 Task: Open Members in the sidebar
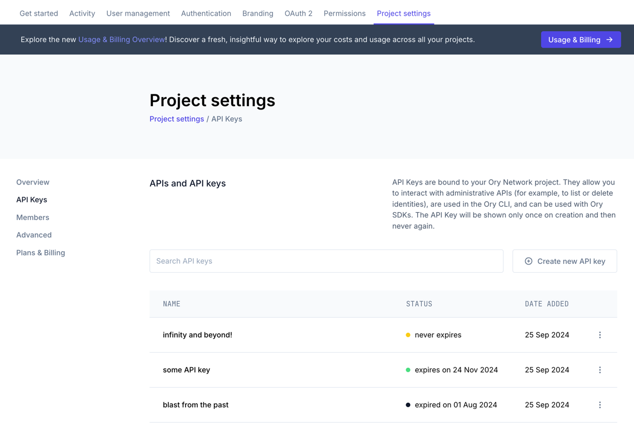click(x=32, y=217)
